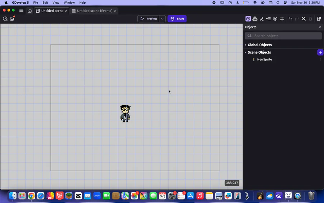Image resolution: width=324 pixels, height=203 pixels.
Task: Open Zoom from the dock
Action: tap(97, 196)
